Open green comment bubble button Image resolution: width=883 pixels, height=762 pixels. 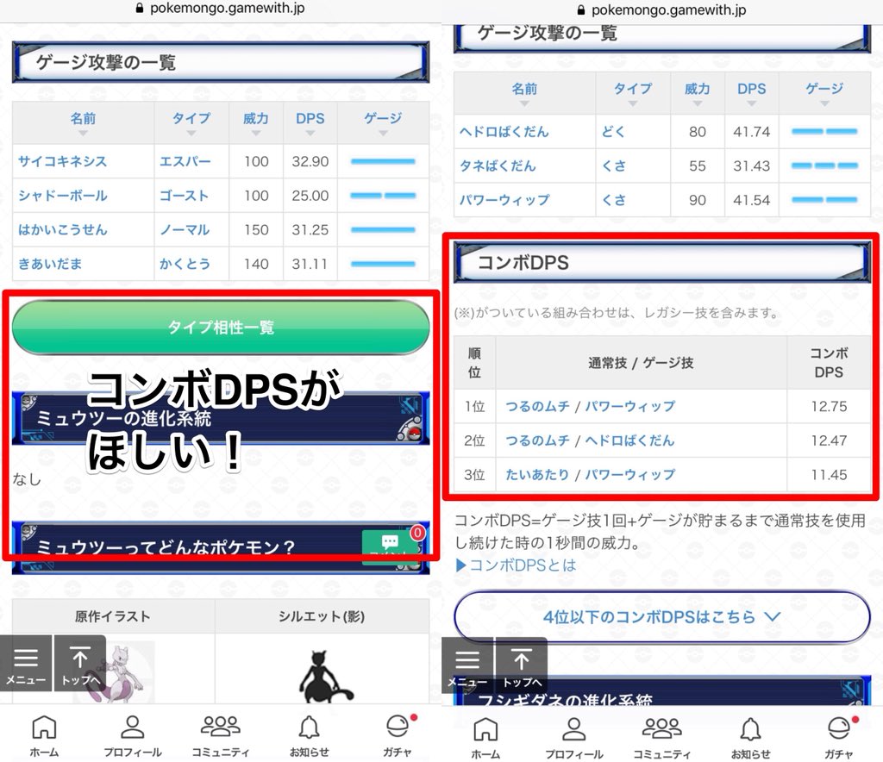tap(391, 546)
